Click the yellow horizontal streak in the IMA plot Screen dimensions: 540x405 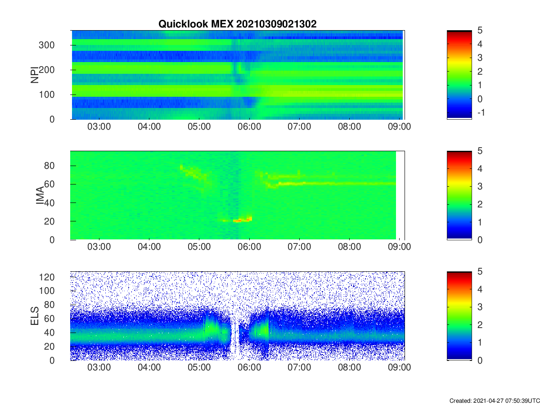point(337,184)
